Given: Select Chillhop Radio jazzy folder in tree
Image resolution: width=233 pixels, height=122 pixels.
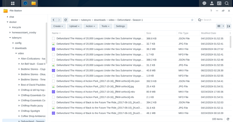Looking at the screenshot, I should [x=32, y=106].
